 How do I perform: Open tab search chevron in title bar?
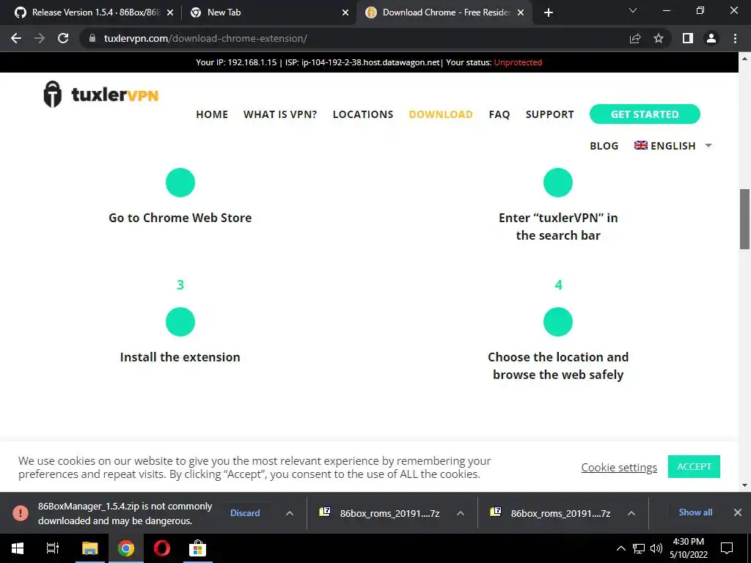pos(633,10)
